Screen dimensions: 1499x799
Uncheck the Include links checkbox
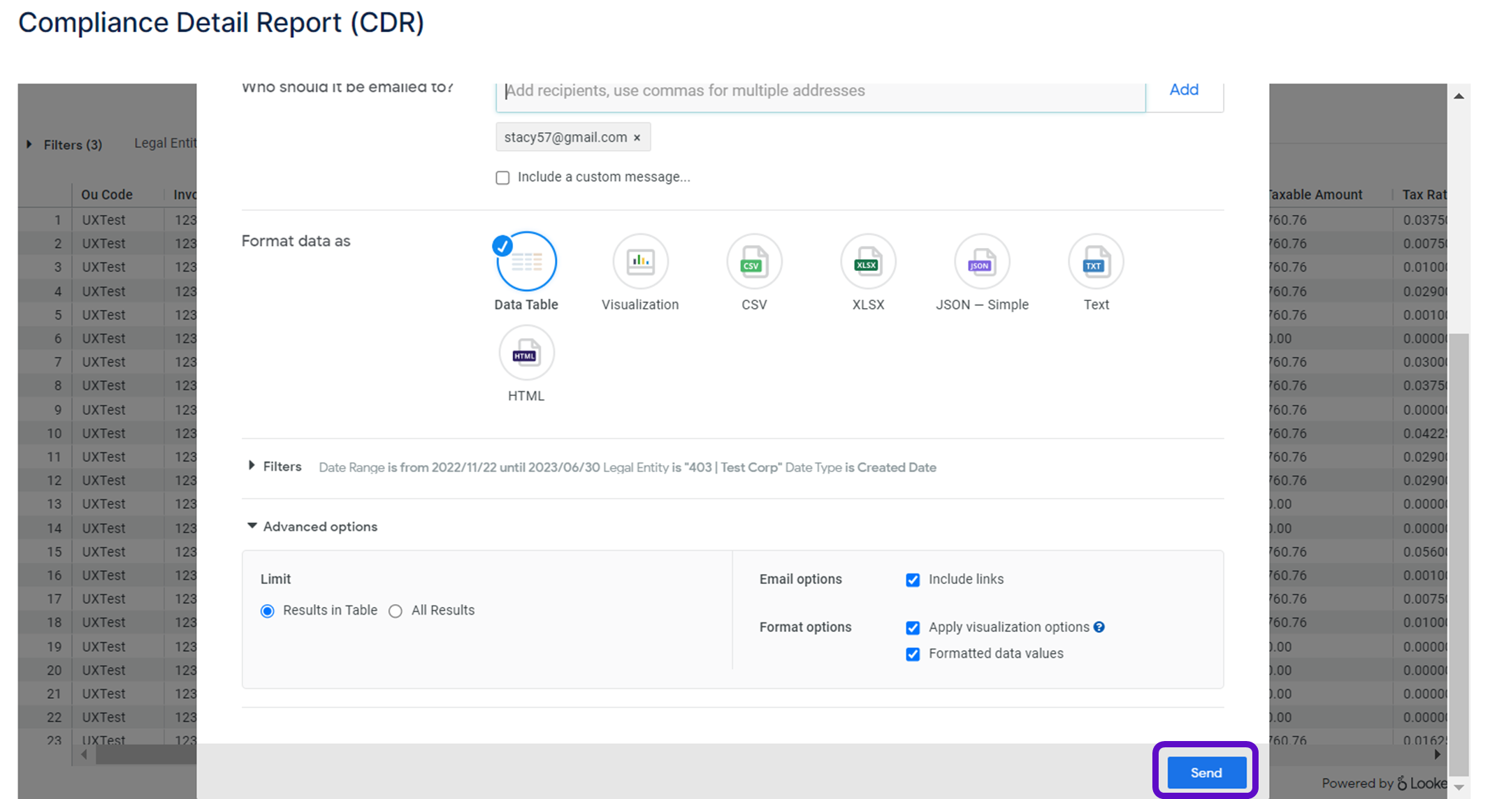[x=913, y=580]
